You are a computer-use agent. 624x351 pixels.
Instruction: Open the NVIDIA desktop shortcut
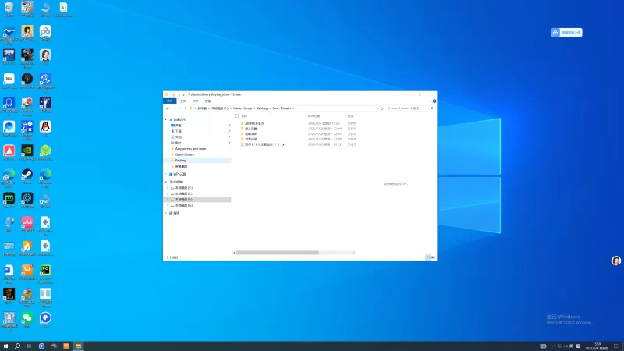tap(27, 151)
